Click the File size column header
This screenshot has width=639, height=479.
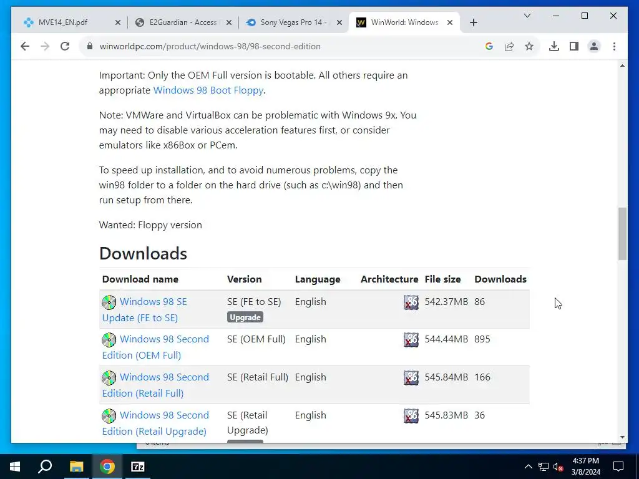point(442,279)
